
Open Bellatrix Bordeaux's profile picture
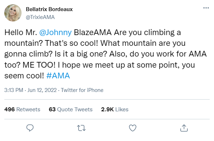click(x=13, y=13)
